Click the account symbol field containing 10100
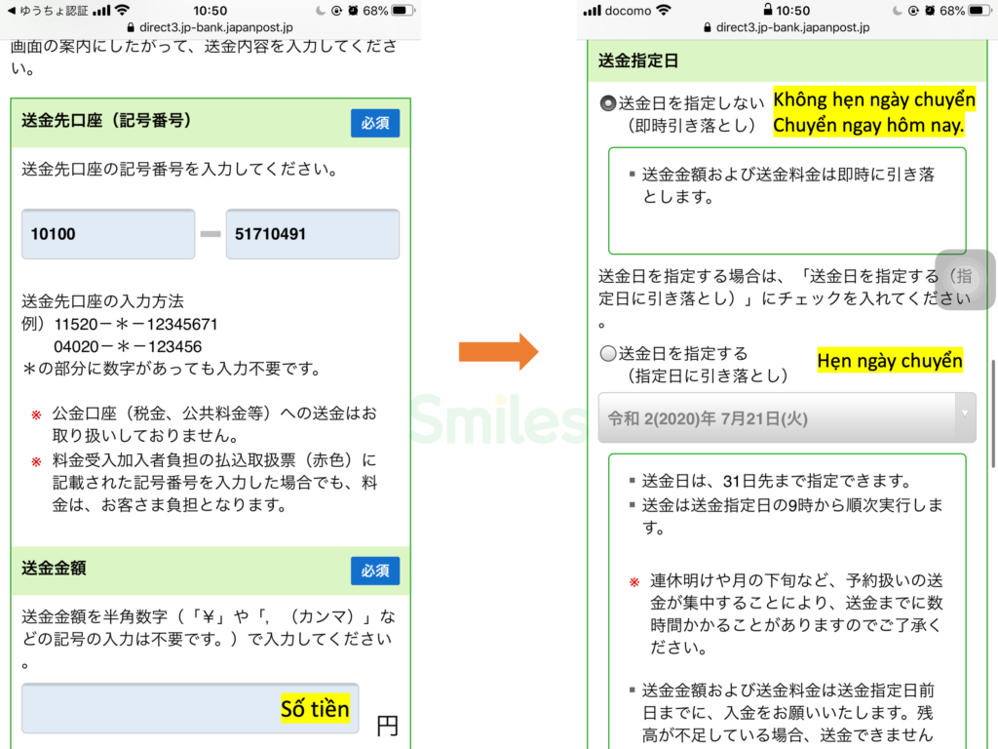This screenshot has height=749, width=998. point(108,234)
